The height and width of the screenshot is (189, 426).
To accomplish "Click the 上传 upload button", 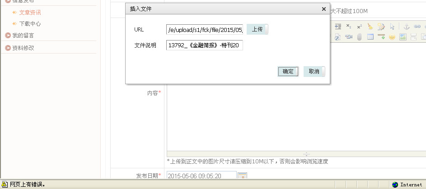I will coord(257,29).
